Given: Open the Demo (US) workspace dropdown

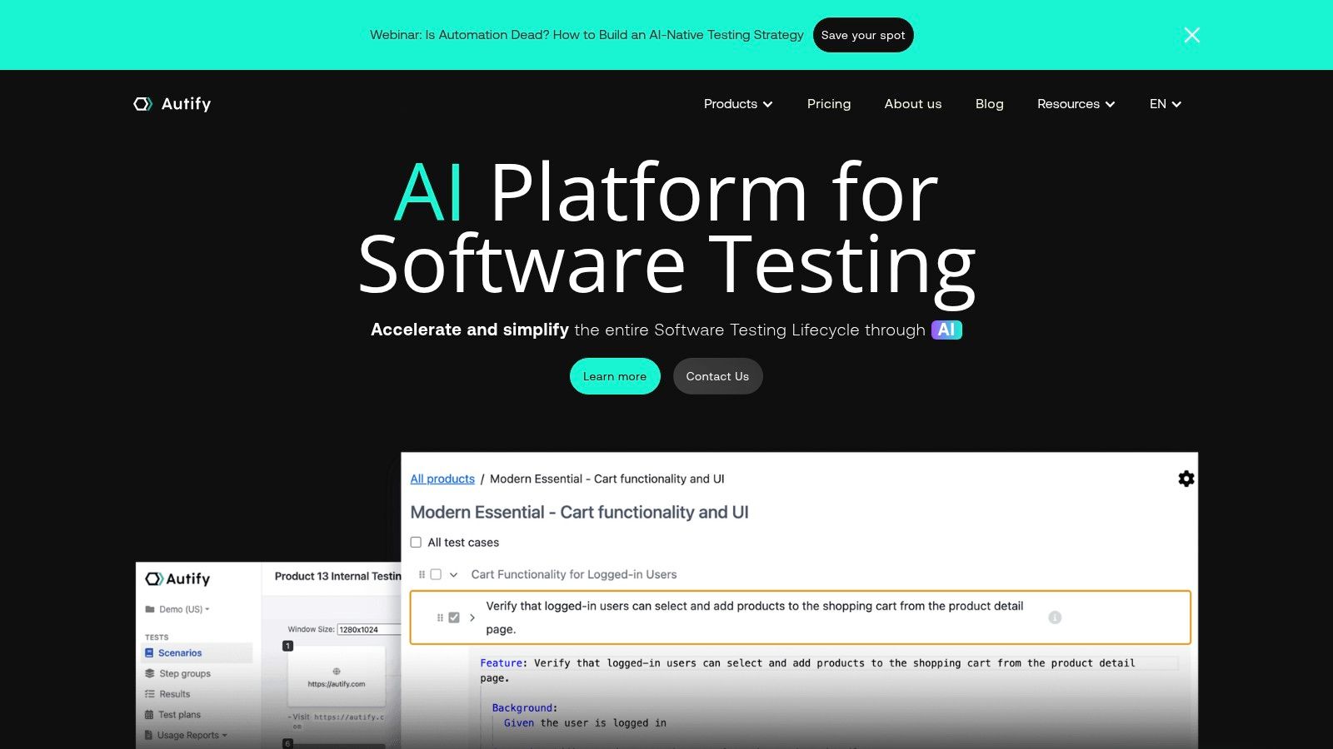Looking at the screenshot, I should 177,609.
